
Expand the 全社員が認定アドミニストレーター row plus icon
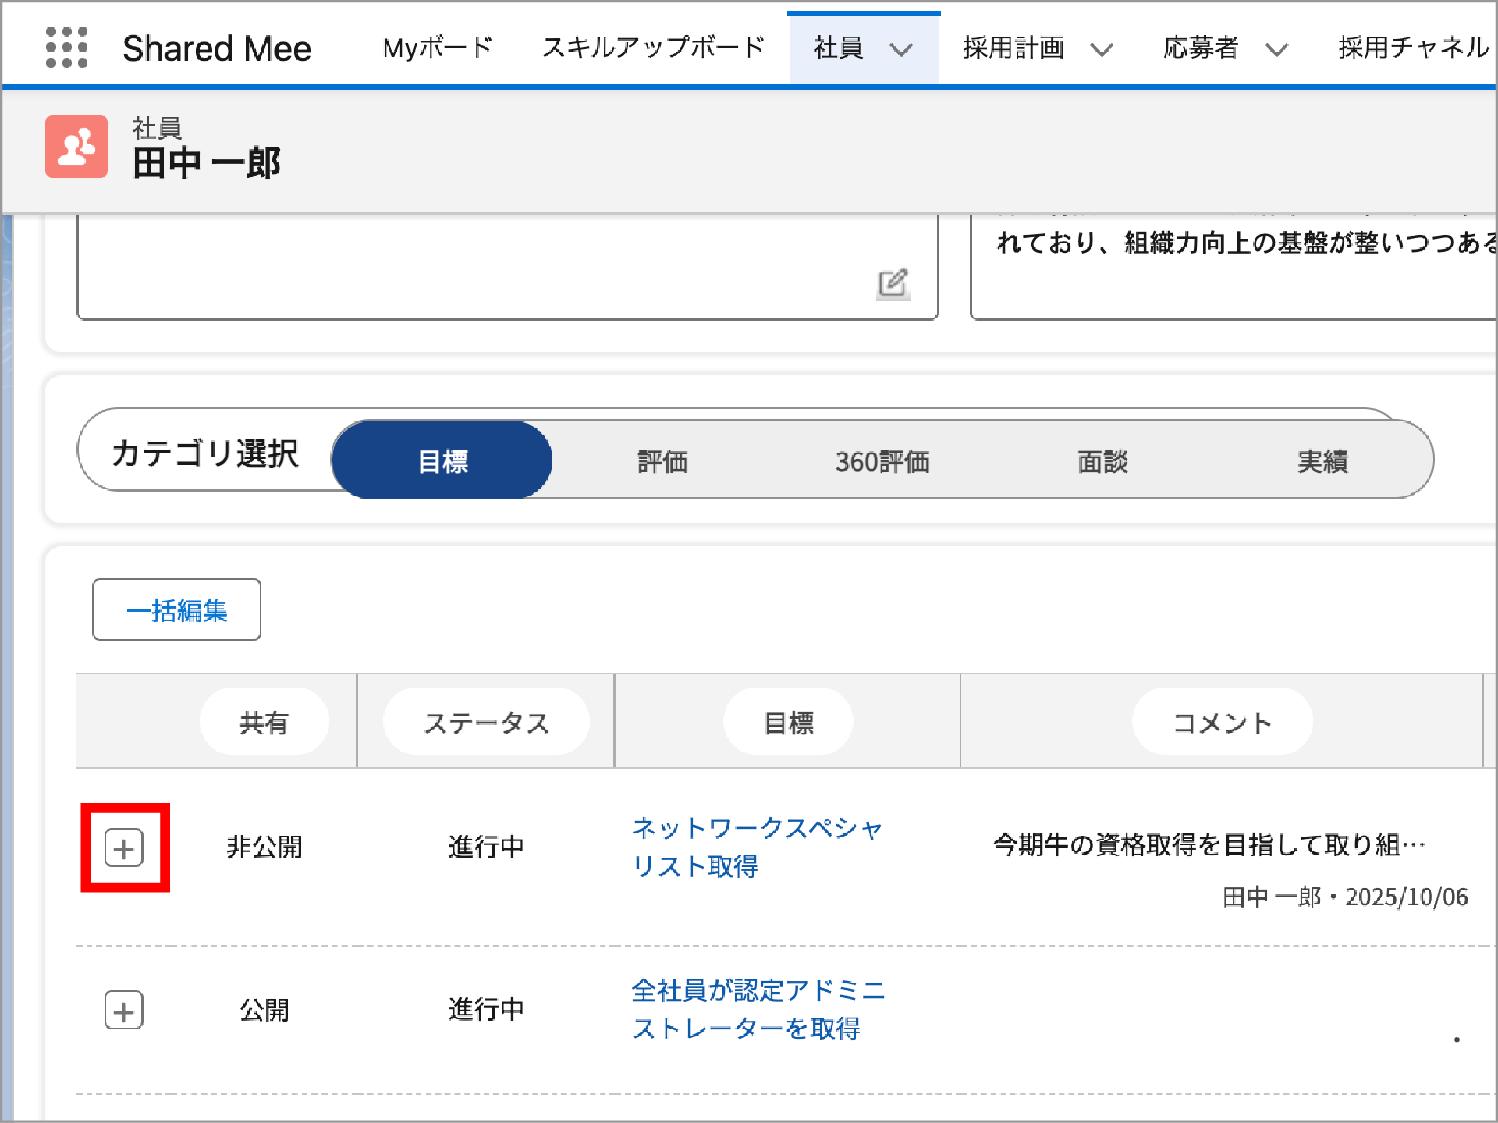(x=124, y=1011)
